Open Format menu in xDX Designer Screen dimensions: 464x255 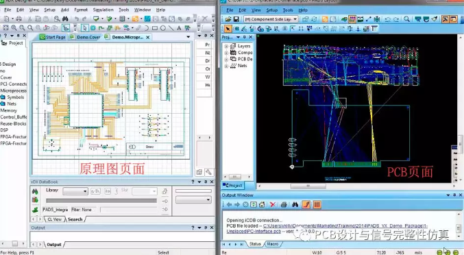(81, 10)
